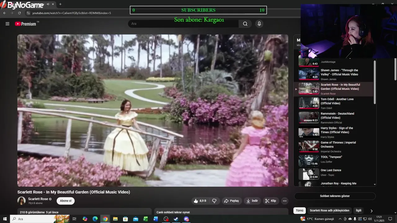Click taskbar Ara search box
Viewport: 397px width, 223px height.
(x=40, y=219)
